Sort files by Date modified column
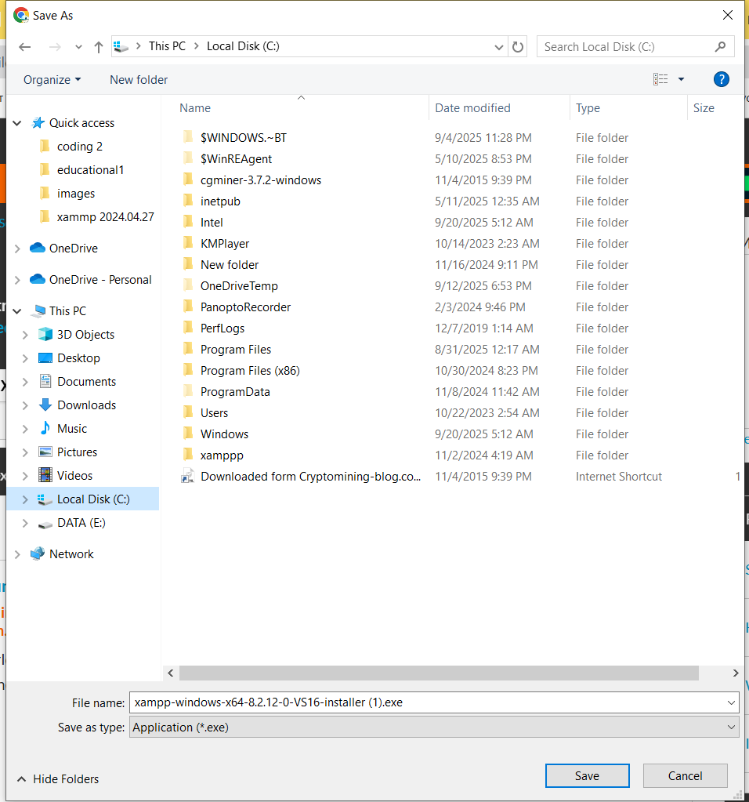This screenshot has height=802, width=749. [472, 108]
